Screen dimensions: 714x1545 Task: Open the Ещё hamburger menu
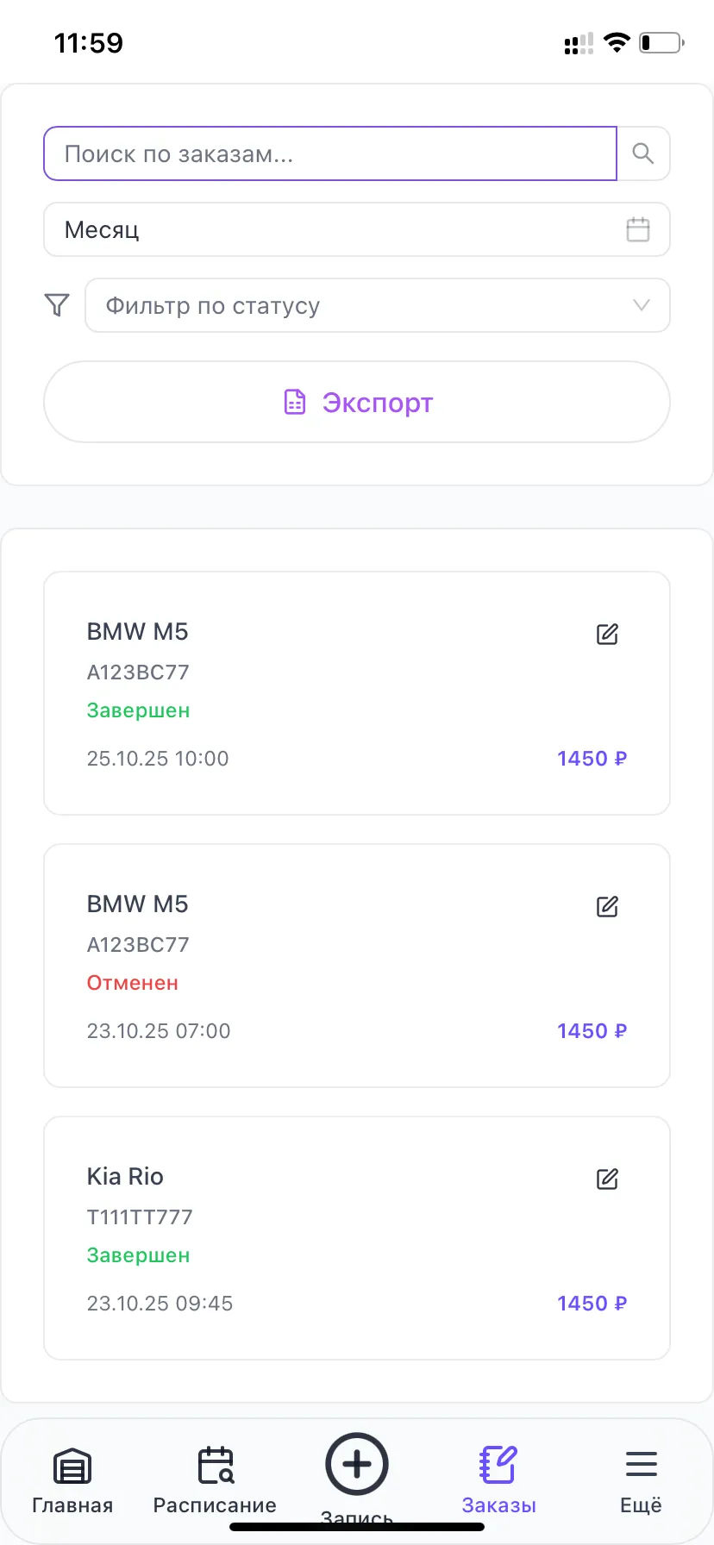click(x=641, y=1479)
